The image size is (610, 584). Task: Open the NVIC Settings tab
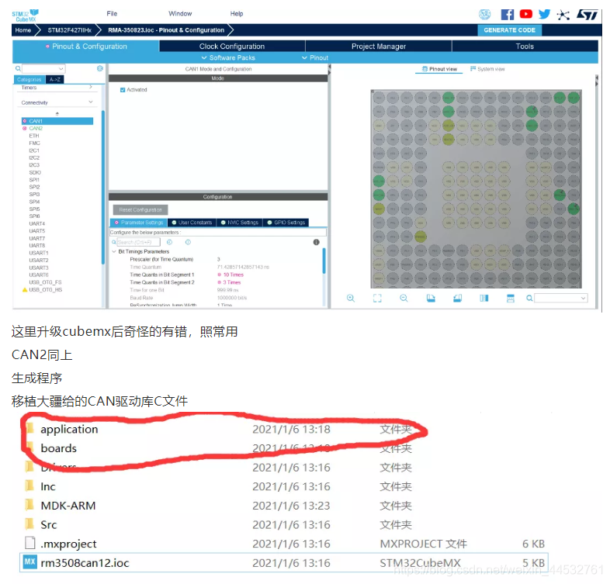coord(239,223)
